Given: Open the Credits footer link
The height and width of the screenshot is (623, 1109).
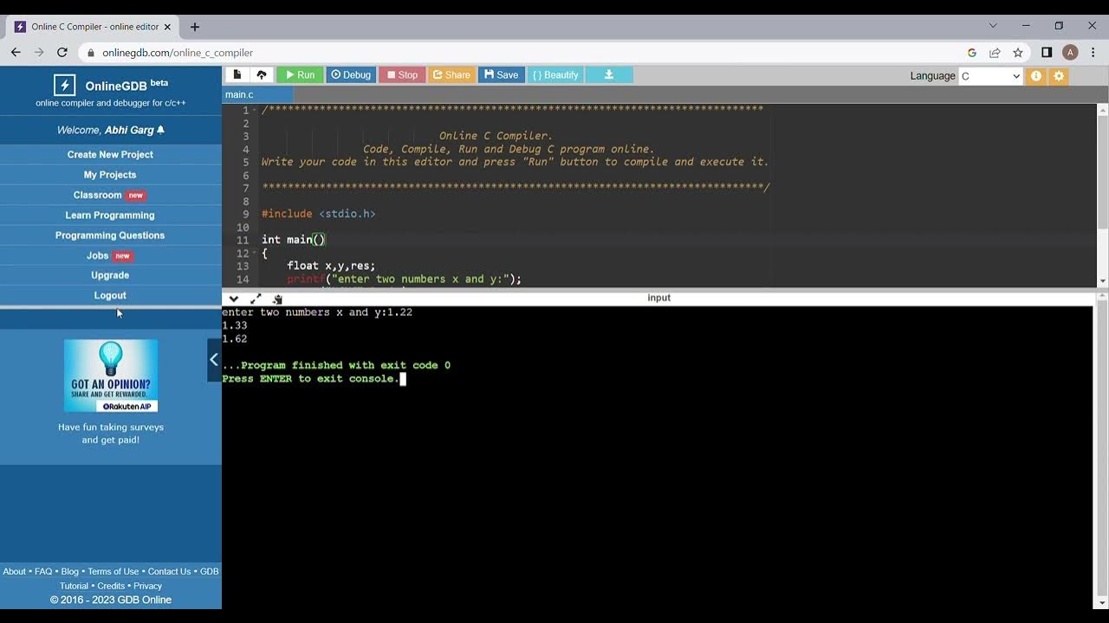Looking at the screenshot, I should click(x=111, y=586).
